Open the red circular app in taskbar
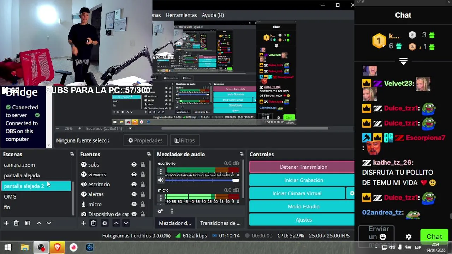Screen dimensions: 452x254 coord(73,248)
